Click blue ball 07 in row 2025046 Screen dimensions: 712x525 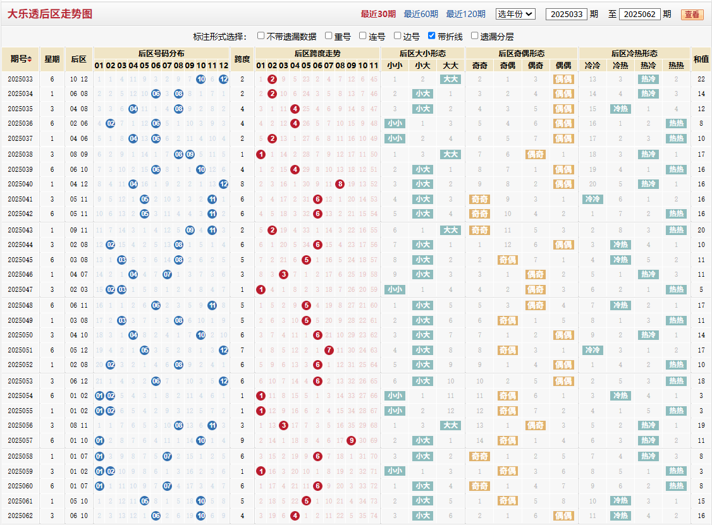pyautogui.click(x=167, y=275)
